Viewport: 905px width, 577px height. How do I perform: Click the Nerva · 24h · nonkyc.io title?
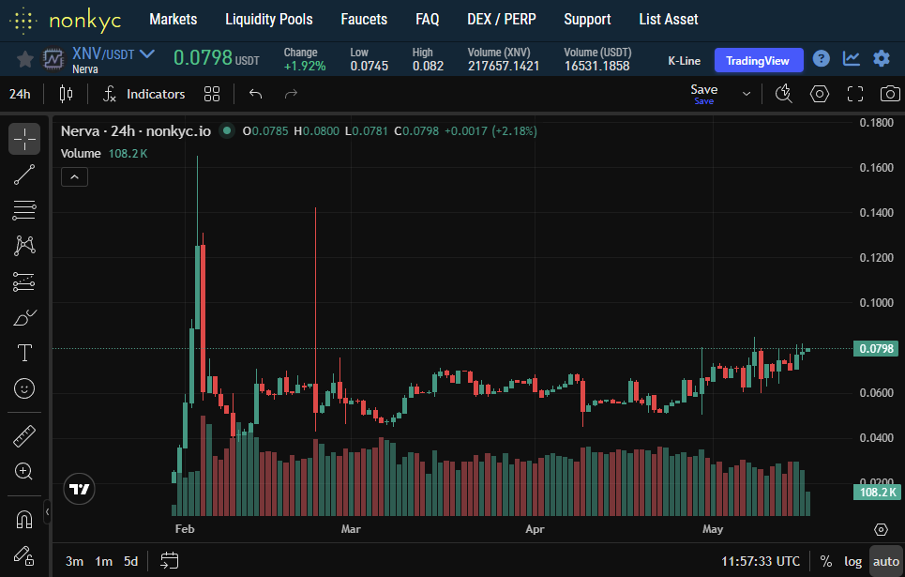136,131
